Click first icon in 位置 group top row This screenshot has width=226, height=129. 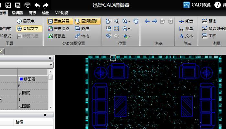click(109, 21)
